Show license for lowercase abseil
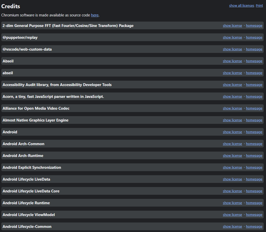Screen dimensions: 266x232 [x=232, y=73]
